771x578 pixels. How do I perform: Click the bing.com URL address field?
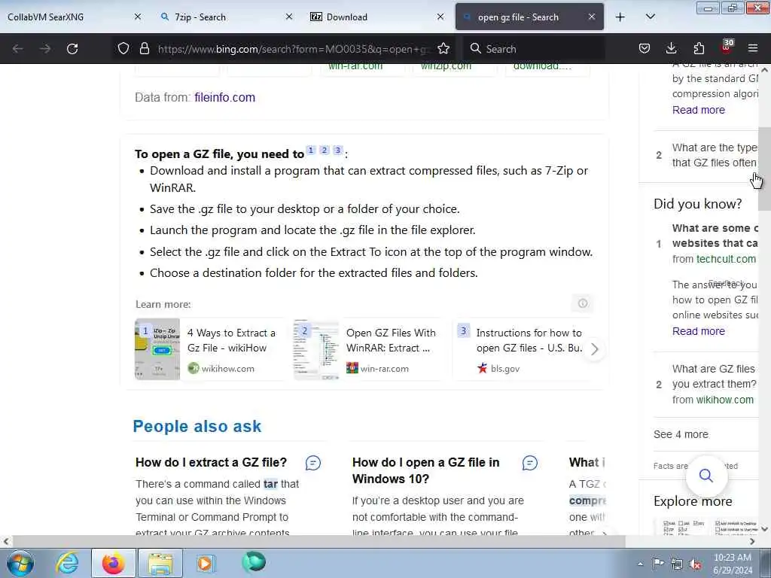[294, 49]
